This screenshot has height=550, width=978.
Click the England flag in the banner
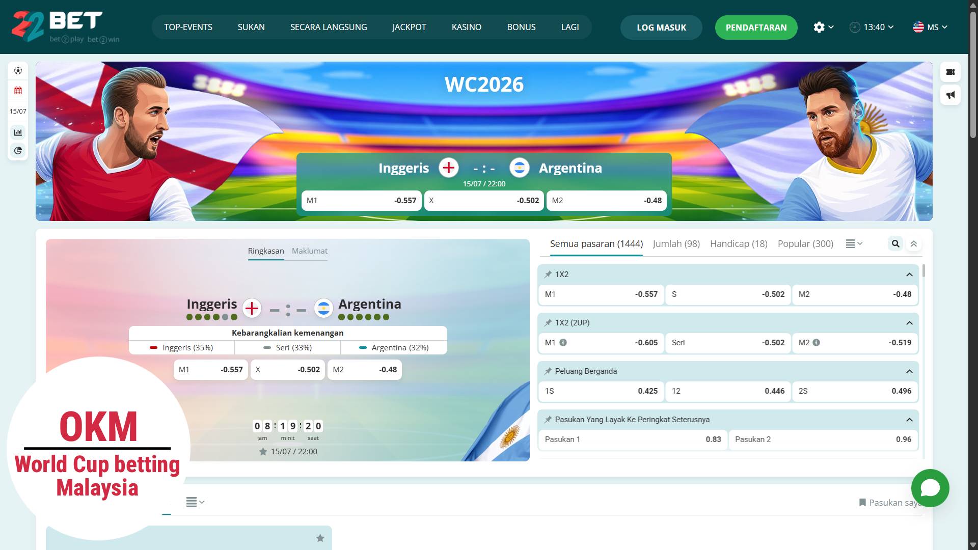click(x=448, y=168)
